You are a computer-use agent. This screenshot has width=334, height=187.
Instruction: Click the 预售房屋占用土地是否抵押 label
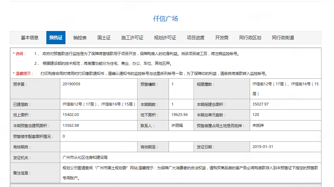click(x=220, y=126)
